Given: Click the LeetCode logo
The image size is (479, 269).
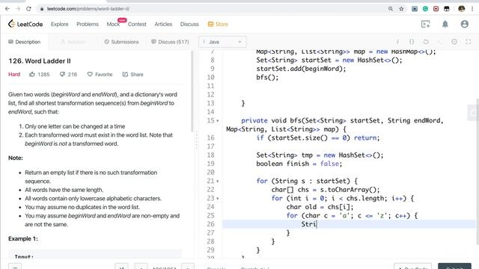Looking at the screenshot, I should click(25, 24).
